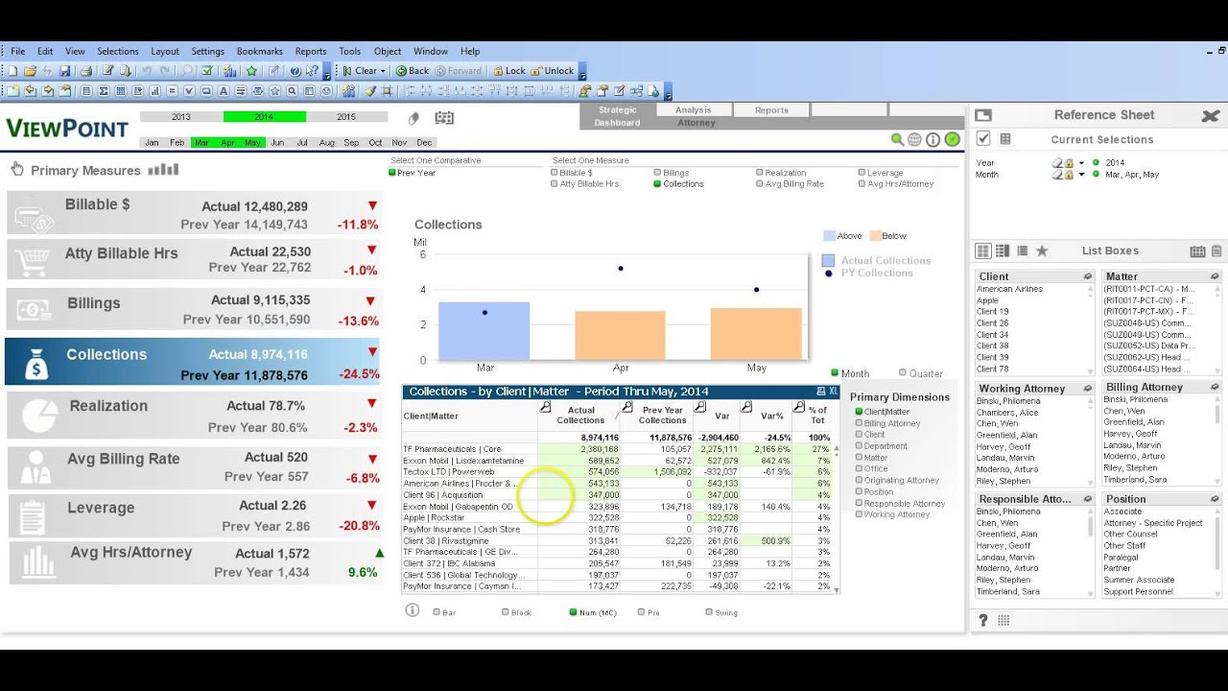Viewport: 1228px width, 691px height.
Task: Click the Save document toolbar icon
Action: pyautogui.click(x=65, y=71)
